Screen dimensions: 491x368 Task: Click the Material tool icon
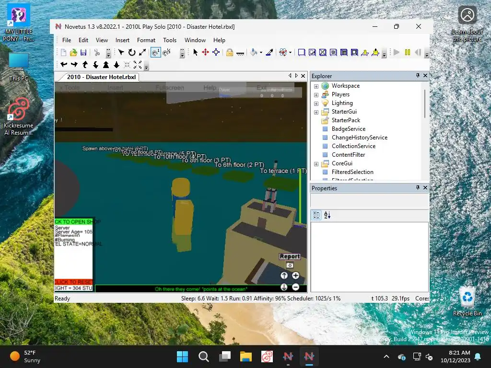[x=283, y=53]
